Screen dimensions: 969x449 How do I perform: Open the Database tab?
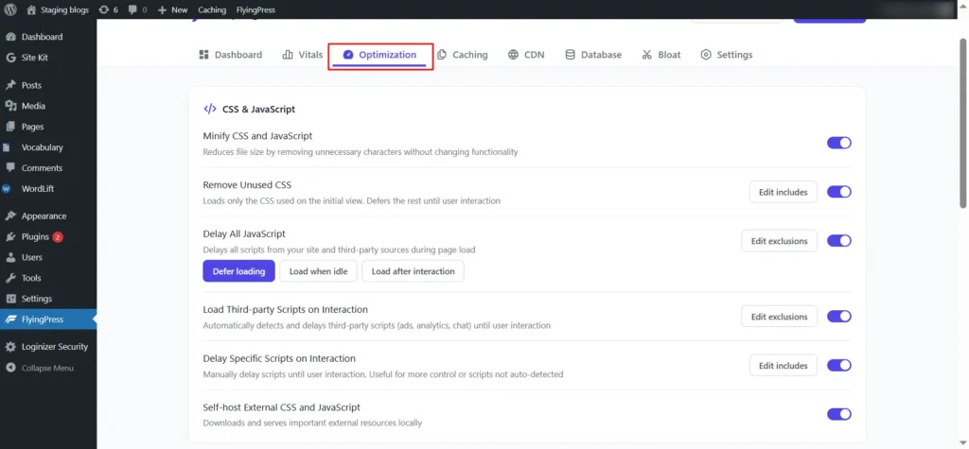pyautogui.click(x=593, y=55)
